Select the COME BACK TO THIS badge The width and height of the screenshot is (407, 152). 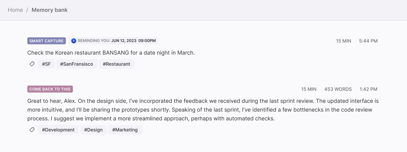coord(50,89)
